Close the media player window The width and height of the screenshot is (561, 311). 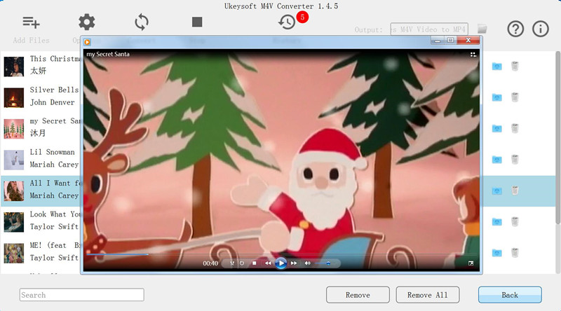click(x=468, y=40)
